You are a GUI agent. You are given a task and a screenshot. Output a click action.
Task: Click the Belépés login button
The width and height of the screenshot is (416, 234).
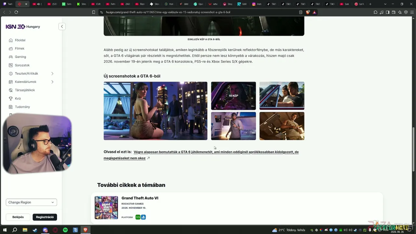(18, 217)
